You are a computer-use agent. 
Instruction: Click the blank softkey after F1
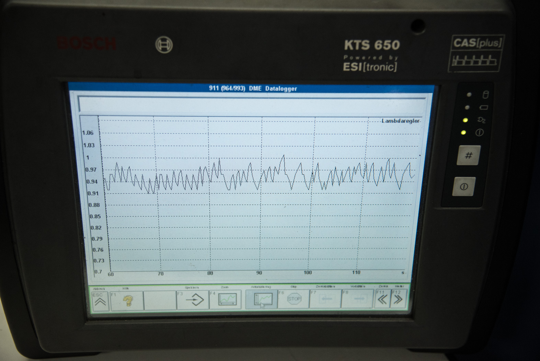coord(160,300)
